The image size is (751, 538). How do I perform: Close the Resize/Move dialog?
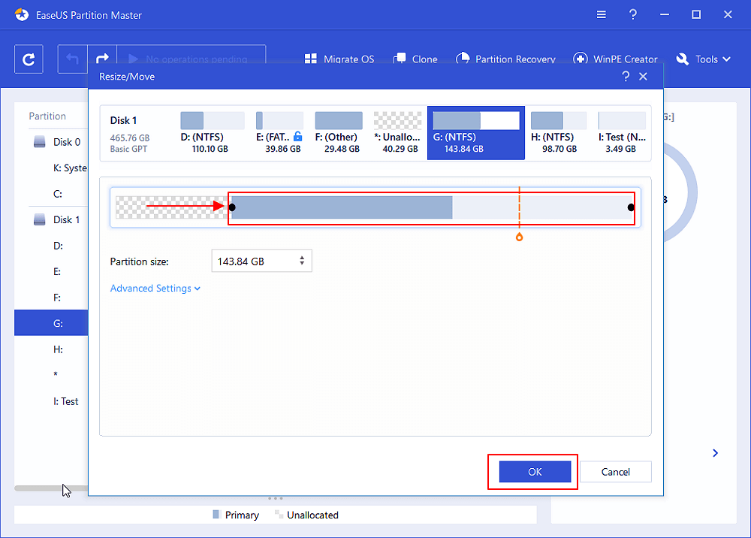(644, 77)
